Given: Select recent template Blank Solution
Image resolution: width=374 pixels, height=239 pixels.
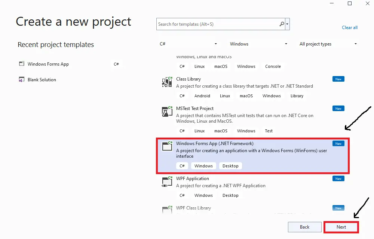Looking at the screenshot, I should point(71,80).
